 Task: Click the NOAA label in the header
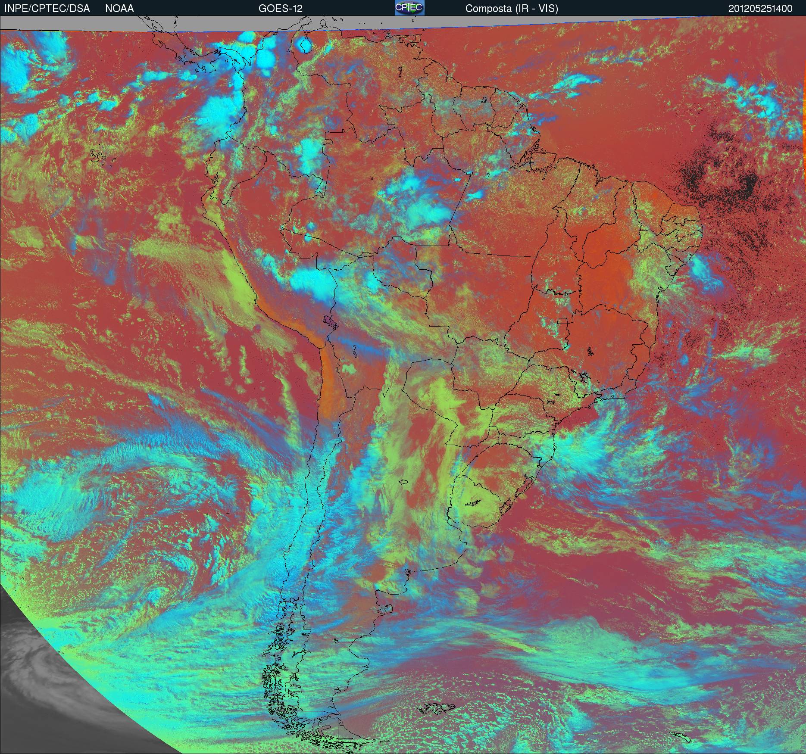tap(119, 9)
